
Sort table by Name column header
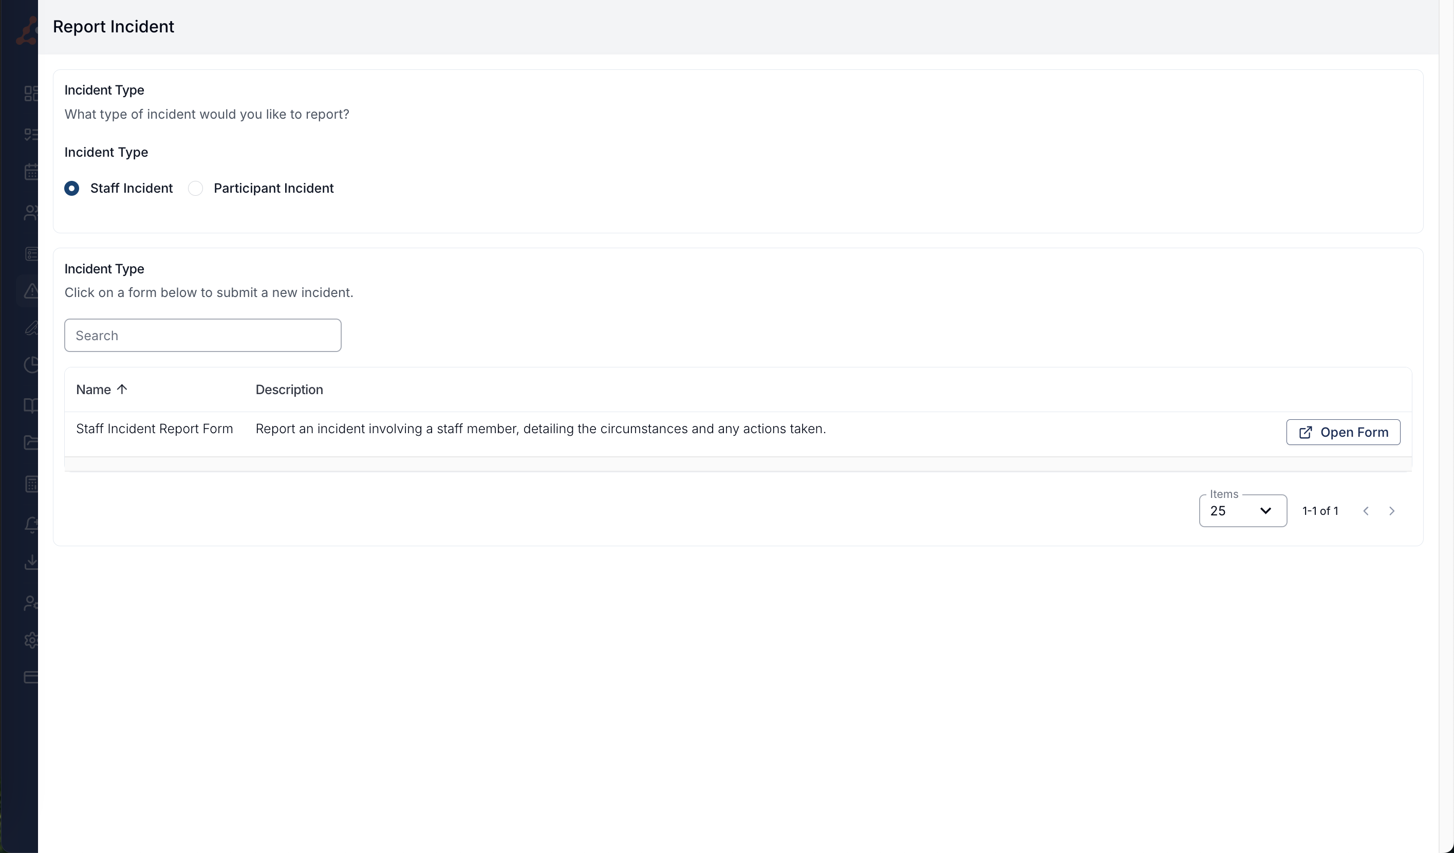tap(94, 390)
